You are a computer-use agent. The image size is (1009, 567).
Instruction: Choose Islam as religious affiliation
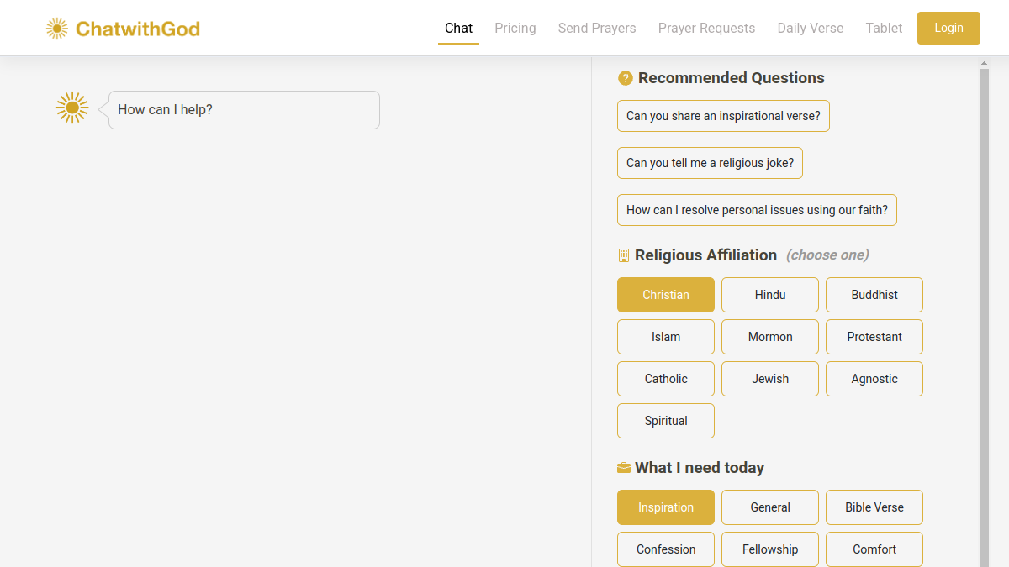[x=666, y=337]
